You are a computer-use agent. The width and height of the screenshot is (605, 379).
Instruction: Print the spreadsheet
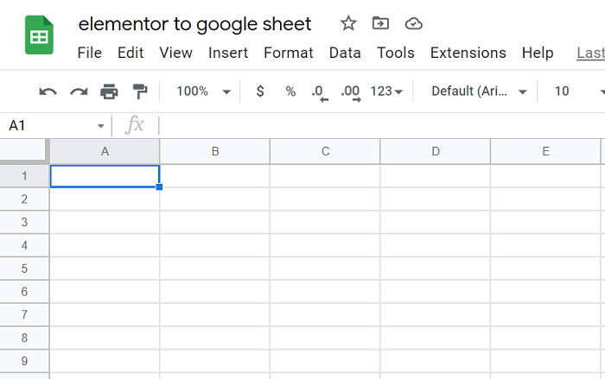109,92
